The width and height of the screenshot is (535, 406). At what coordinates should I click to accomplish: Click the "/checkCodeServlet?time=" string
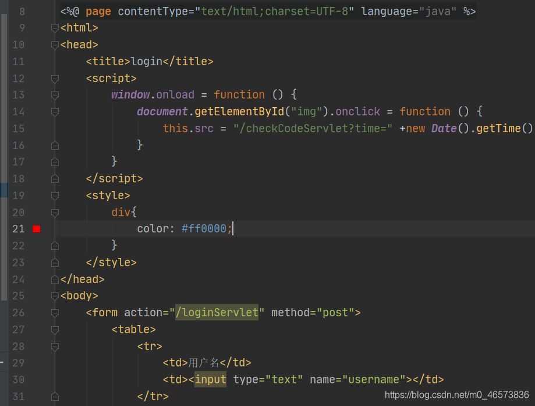[313, 128]
